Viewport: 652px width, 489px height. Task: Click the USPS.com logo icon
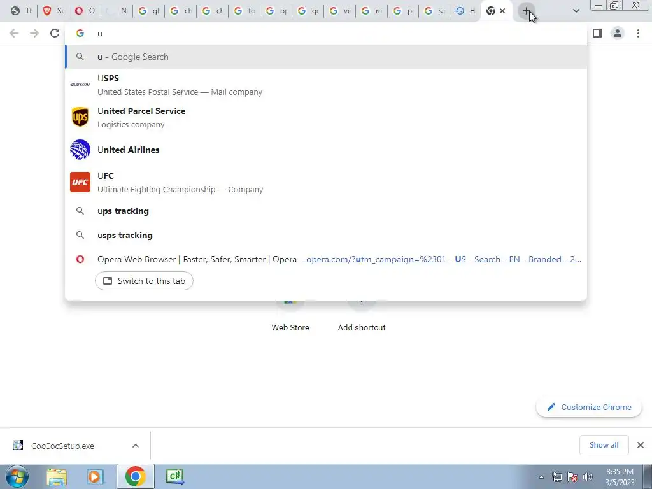pos(80,85)
